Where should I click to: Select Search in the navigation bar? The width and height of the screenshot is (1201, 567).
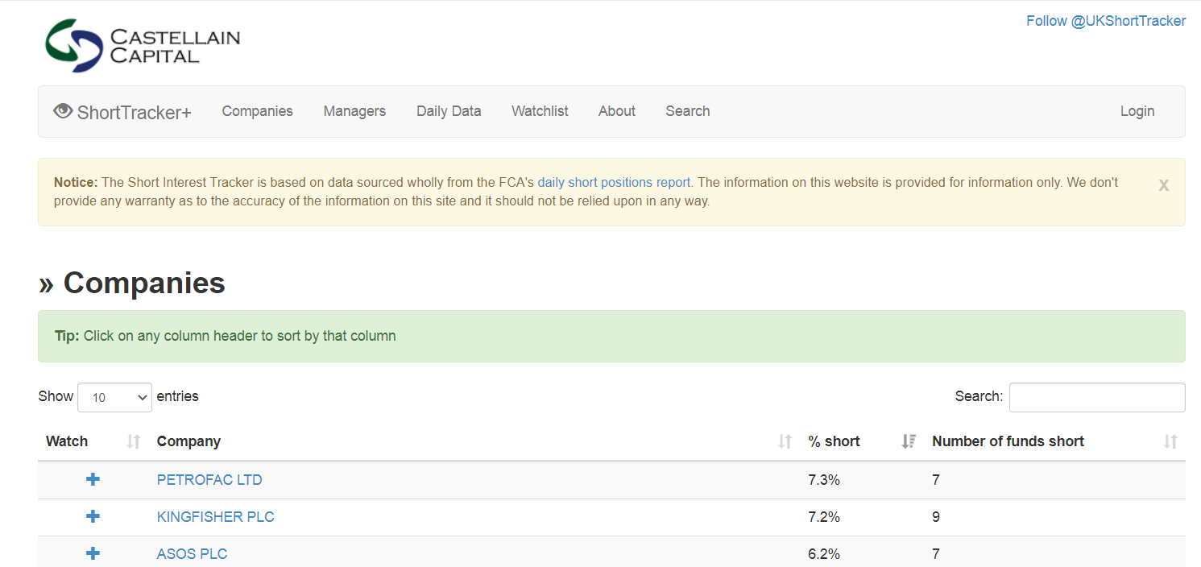click(x=688, y=111)
